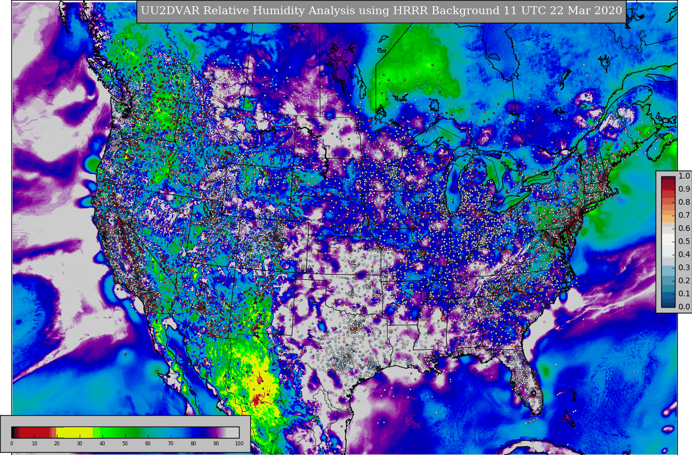
Task: Click the '60' tick label on humidity colorbar
Action: coord(148,444)
